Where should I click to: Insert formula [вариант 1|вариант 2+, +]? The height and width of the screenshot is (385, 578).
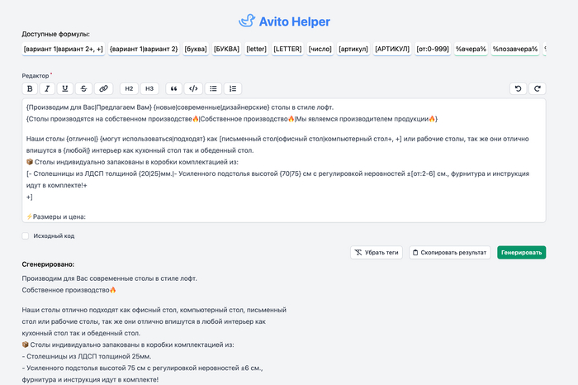point(64,49)
